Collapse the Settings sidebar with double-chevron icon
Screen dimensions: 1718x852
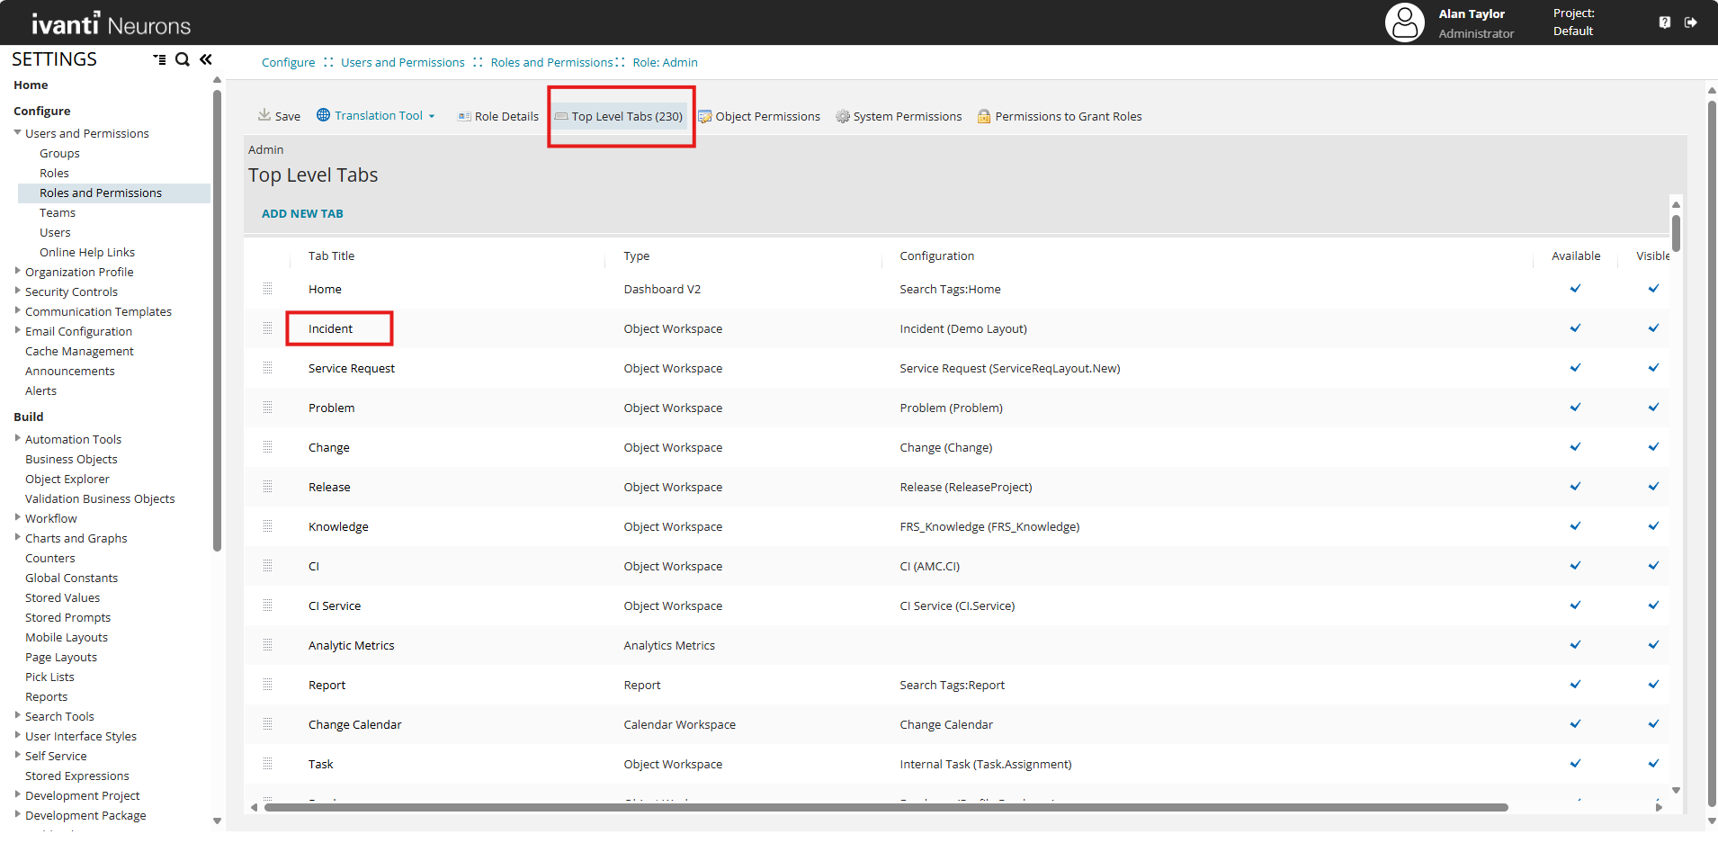[x=206, y=59]
